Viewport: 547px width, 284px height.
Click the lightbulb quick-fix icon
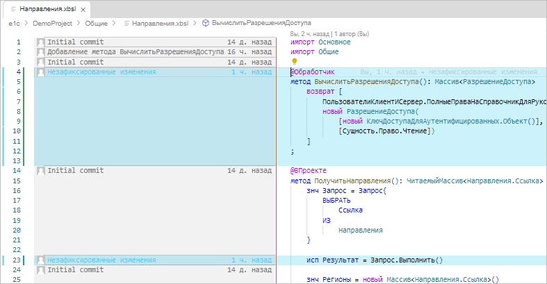pyautogui.click(x=293, y=62)
